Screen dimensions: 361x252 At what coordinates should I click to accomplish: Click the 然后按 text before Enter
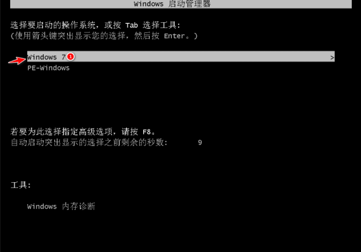pyautogui.click(x=147, y=36)
